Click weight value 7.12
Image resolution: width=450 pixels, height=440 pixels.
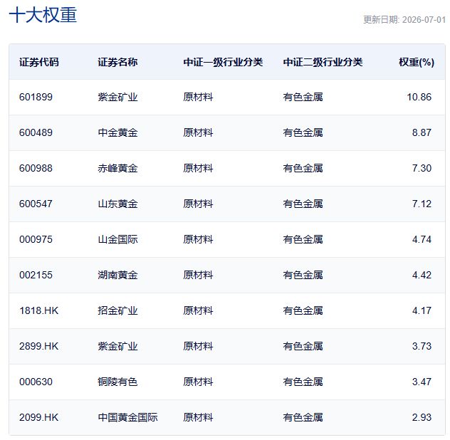pyautogui.click(x=422, y=204)
